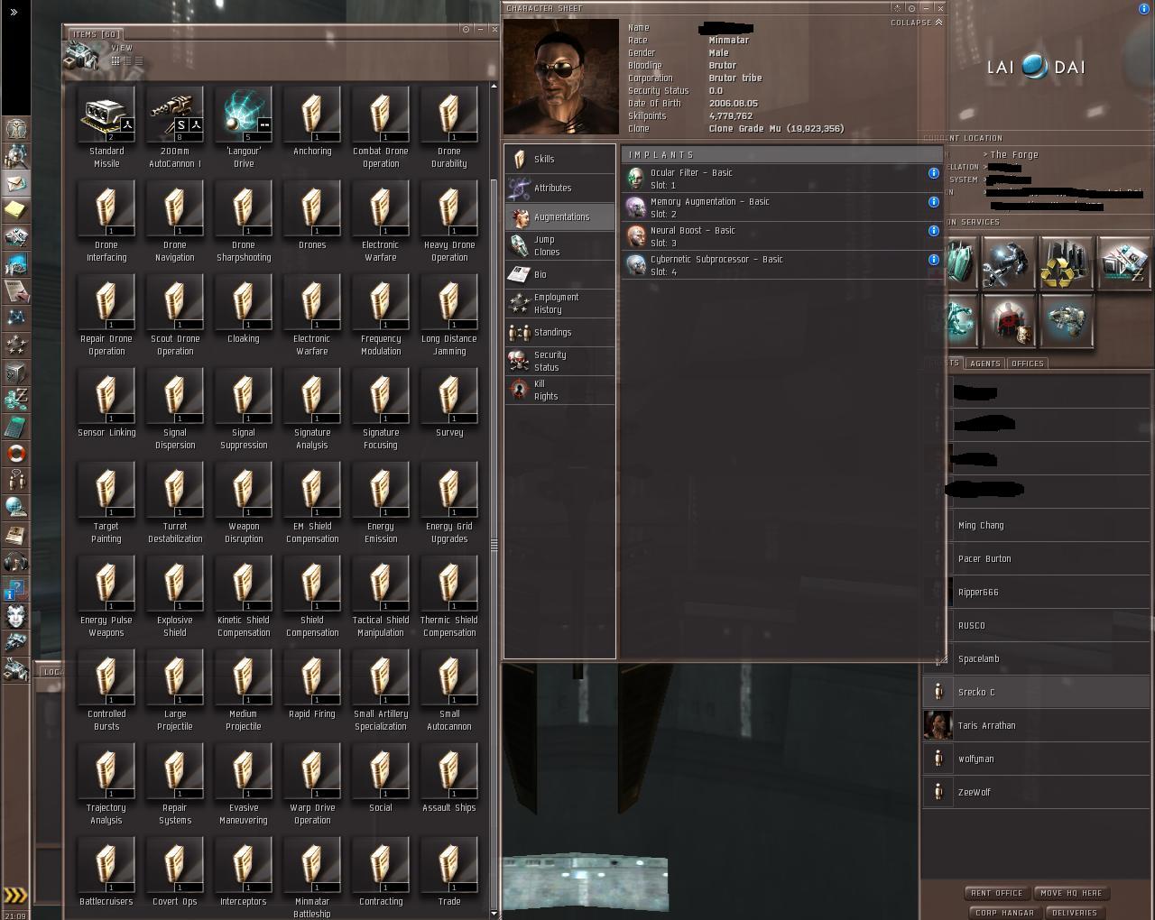Open the chat channels people icon in sidebar

click(x=15, y=481)
